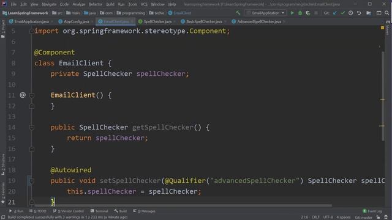Screen dimensions: 392x220
Task: Click the yellow warning indicator at top of scrollbar
Action: [x=382, y=28]
